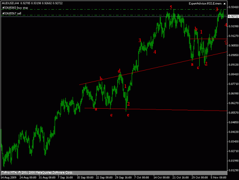Click the 0.82710 price axis label
This screenshot has width=239, height=180.
[234, 151]
